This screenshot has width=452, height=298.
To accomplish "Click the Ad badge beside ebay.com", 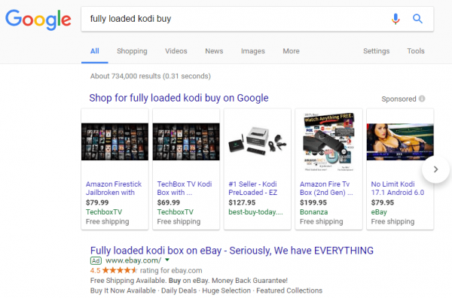I will pos(96,261).
